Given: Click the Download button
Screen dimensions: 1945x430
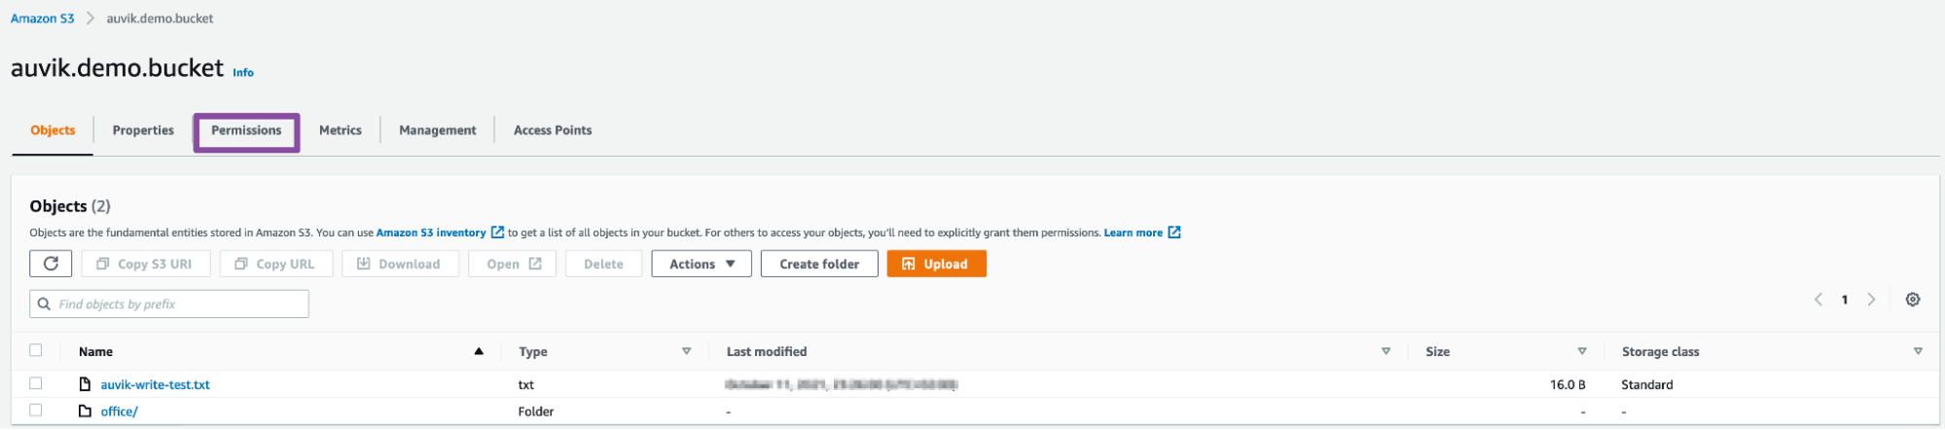Looking at the screenshot, I should pyautogui.click(x=400, y=264).
